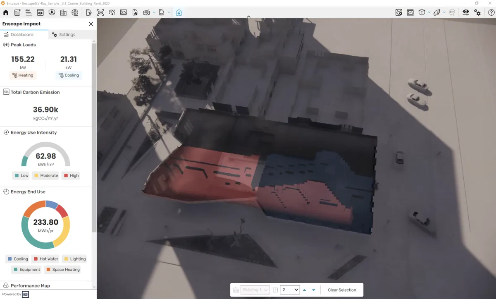This screenshot has width=496, height=299.
Task: Open the BIM info tool
Action: [29, 12]
